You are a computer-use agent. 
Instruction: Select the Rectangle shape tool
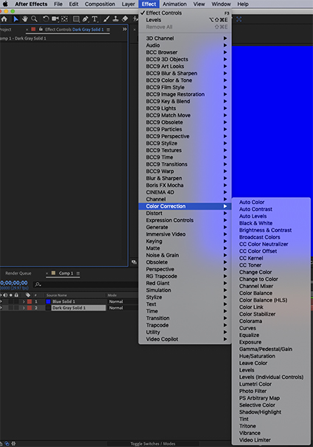pyautogui.click(x=76, y=19)
